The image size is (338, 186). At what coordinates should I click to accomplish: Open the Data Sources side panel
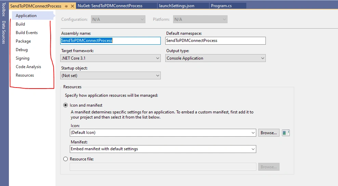pos(3,32)
